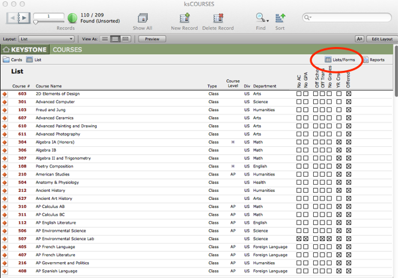Click the text formatting bar icon
Viewport: 398px width, 278px height.
[359, 39]
